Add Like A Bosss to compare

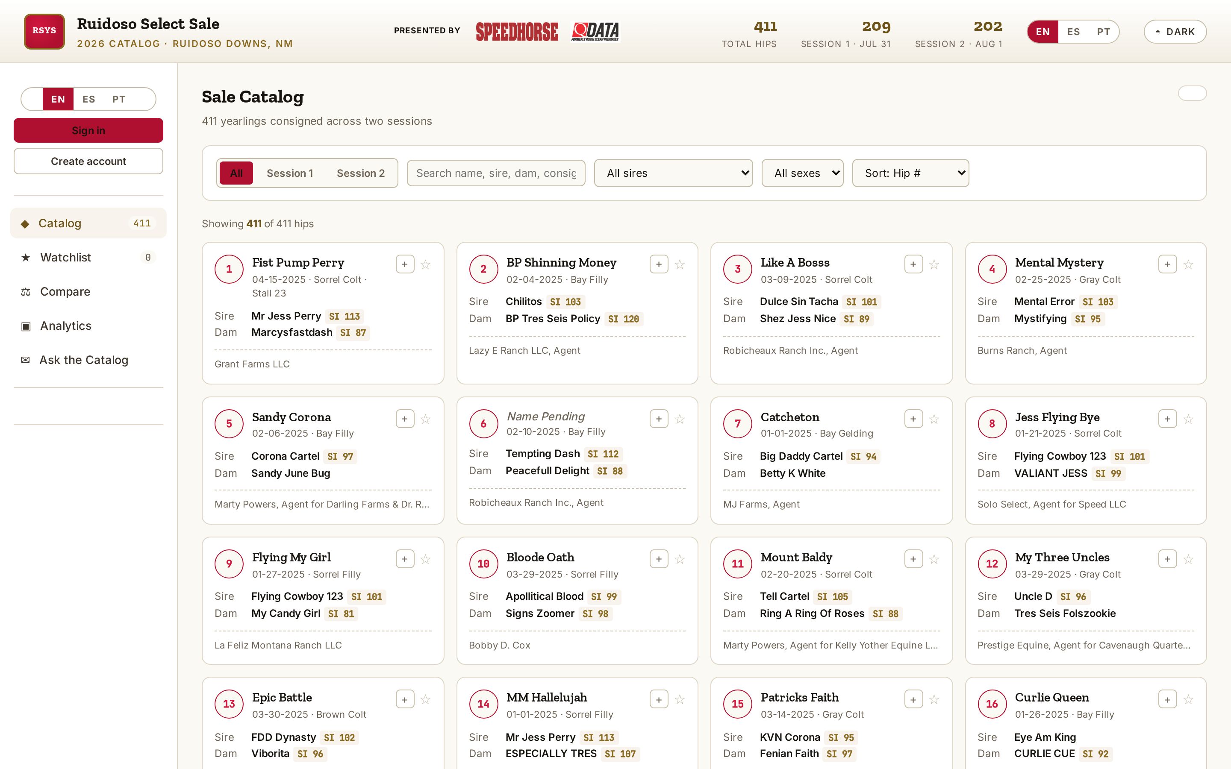tap(913, 264)
